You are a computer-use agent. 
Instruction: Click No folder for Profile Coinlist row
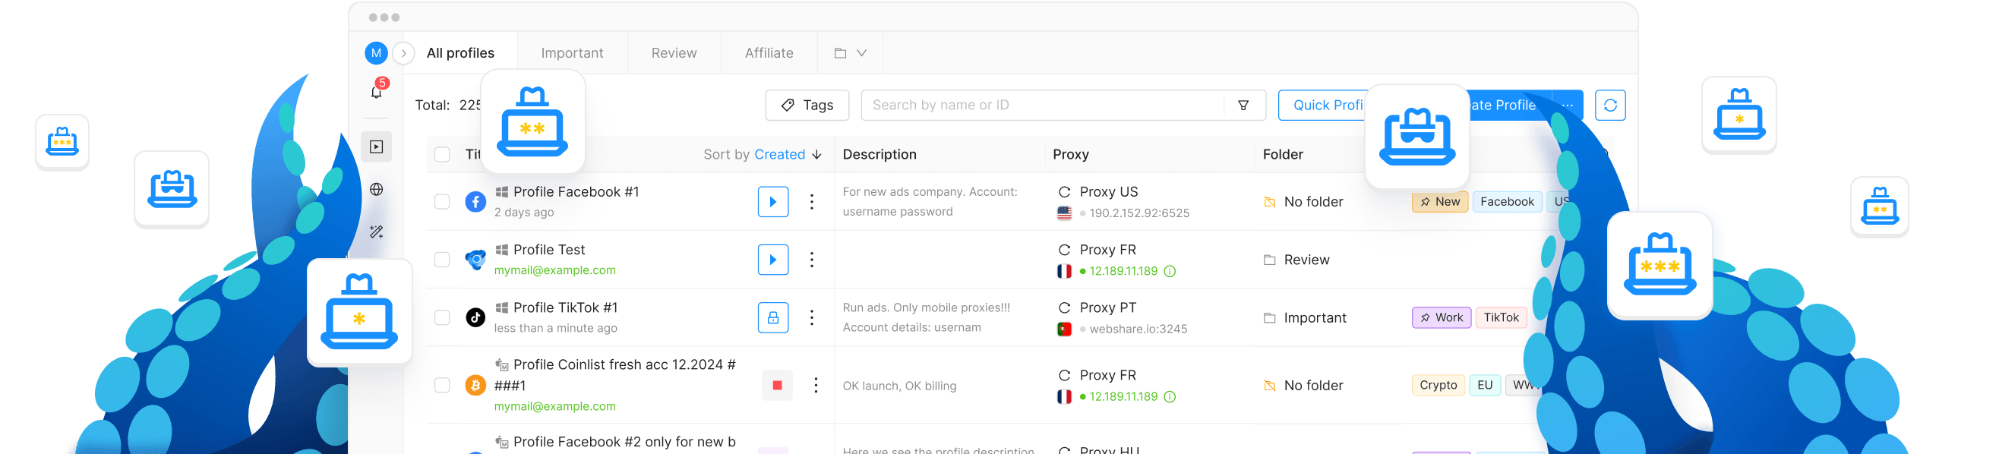click(1304, 385)
